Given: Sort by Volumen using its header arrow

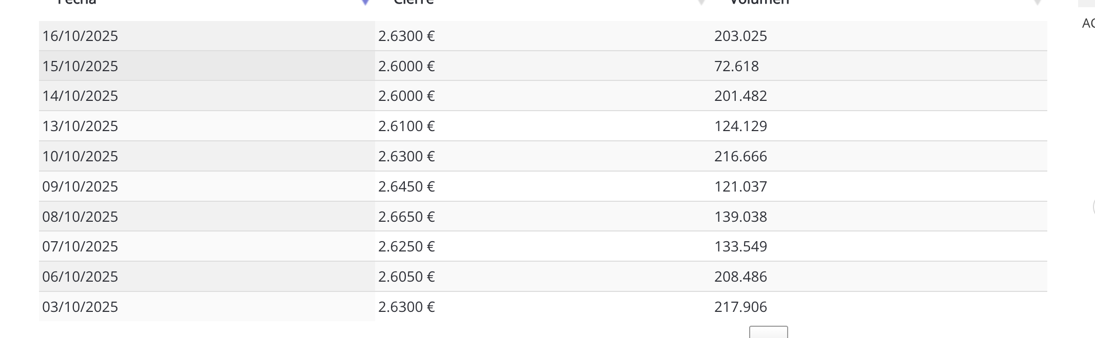Looking at the screenshot, I should tap(1038, 3).
